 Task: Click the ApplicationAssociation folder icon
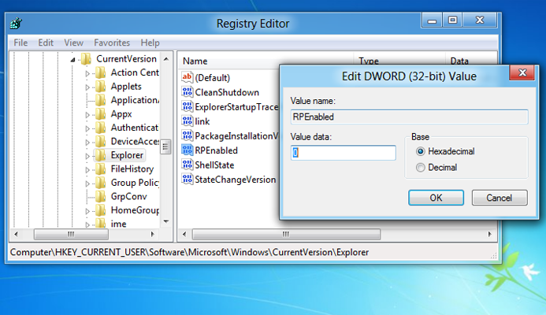pos(101,100)
